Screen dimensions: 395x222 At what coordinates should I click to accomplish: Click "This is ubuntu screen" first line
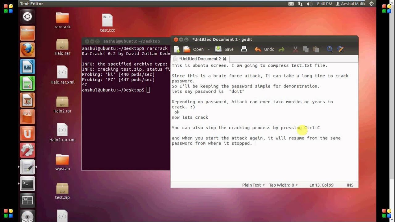click(249, 65)
